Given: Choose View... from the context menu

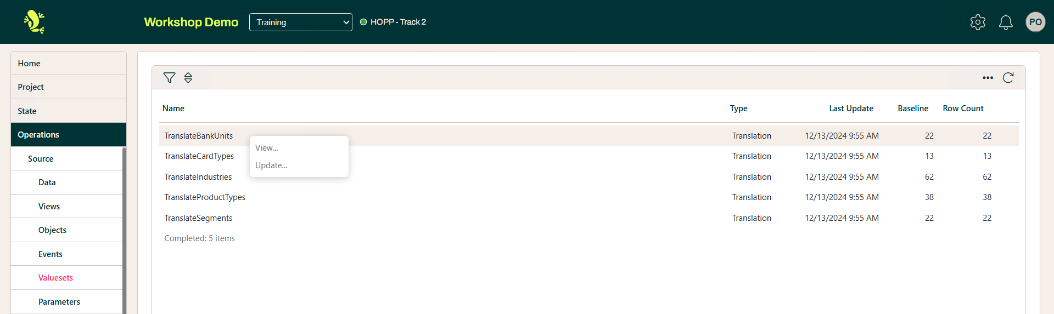Looking at the screenshot, I should (x=267, y=148).
